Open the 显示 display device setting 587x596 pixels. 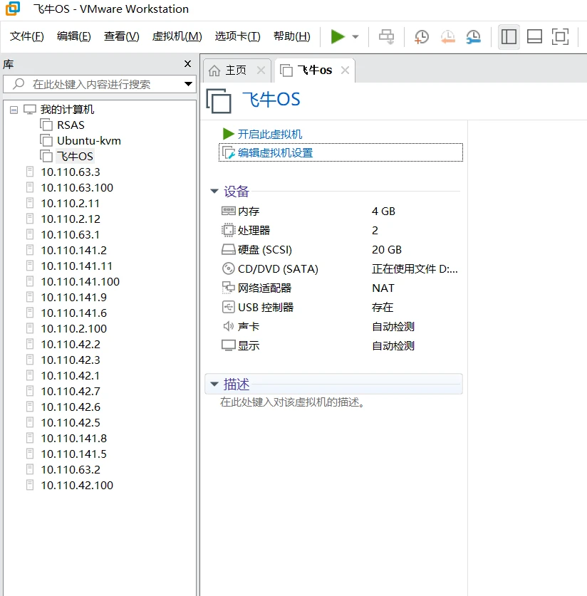241,345
